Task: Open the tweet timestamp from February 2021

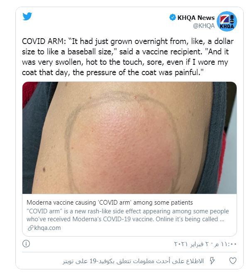Action: tap(205, 244)
